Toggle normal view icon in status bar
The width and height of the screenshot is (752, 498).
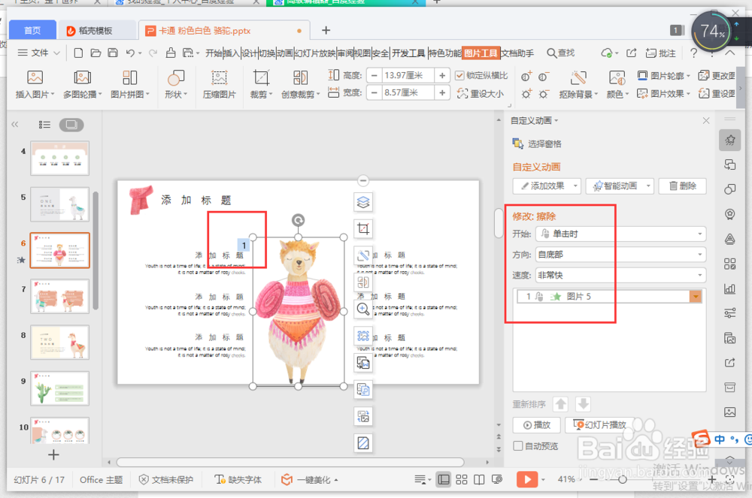(444, 479)
